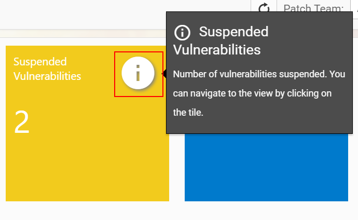Click the tooltip heading word Suspended

point(233,32)
